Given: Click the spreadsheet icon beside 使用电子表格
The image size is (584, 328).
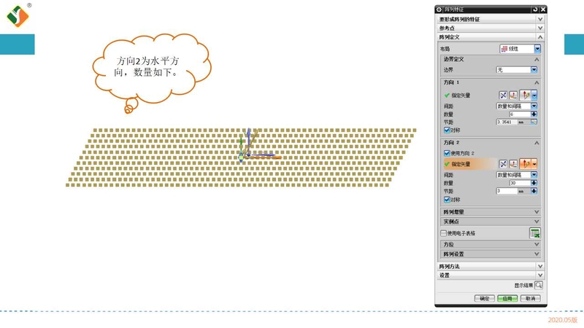Looking at the screenshot, I should [534, 233].
